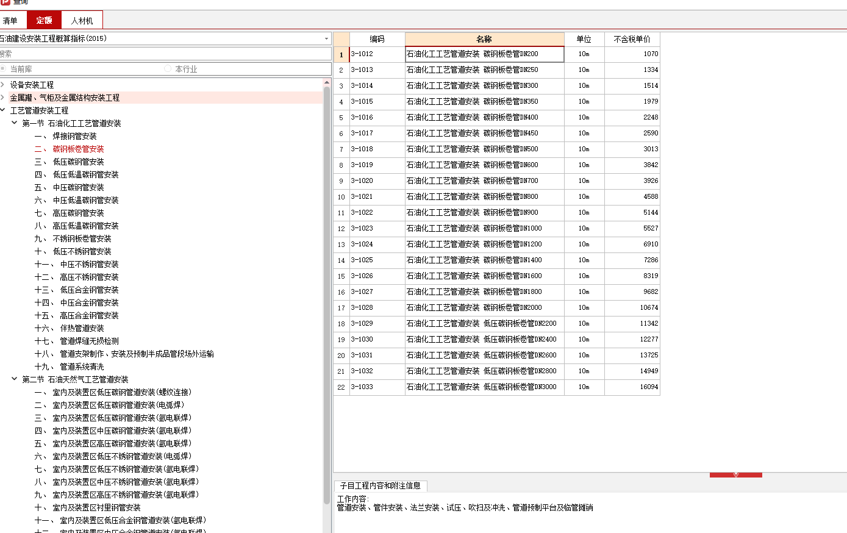Select 室内及装置区低压碳钢管道安装(电弧焊) item
Image resolution: width=847 pixels, height=533 pixels.
(109, 405)
